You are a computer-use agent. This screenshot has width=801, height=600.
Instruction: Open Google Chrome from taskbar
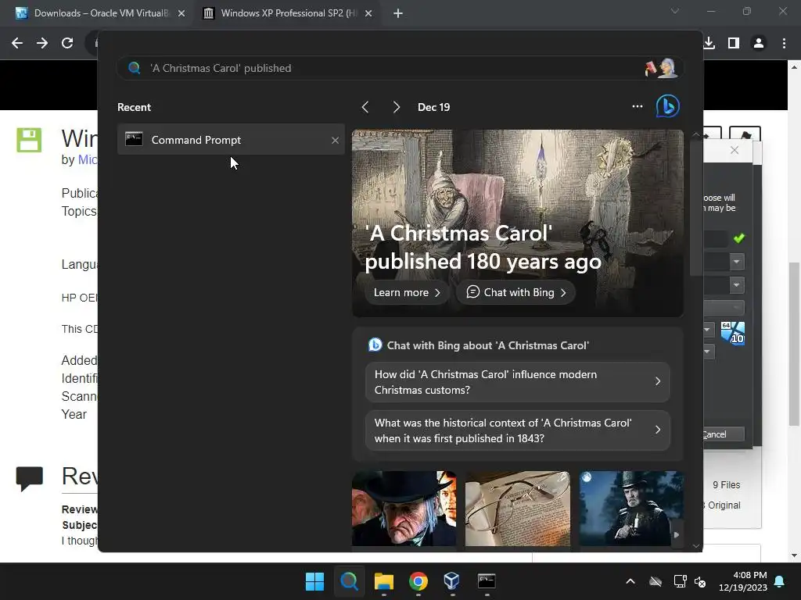click(418, 581)
